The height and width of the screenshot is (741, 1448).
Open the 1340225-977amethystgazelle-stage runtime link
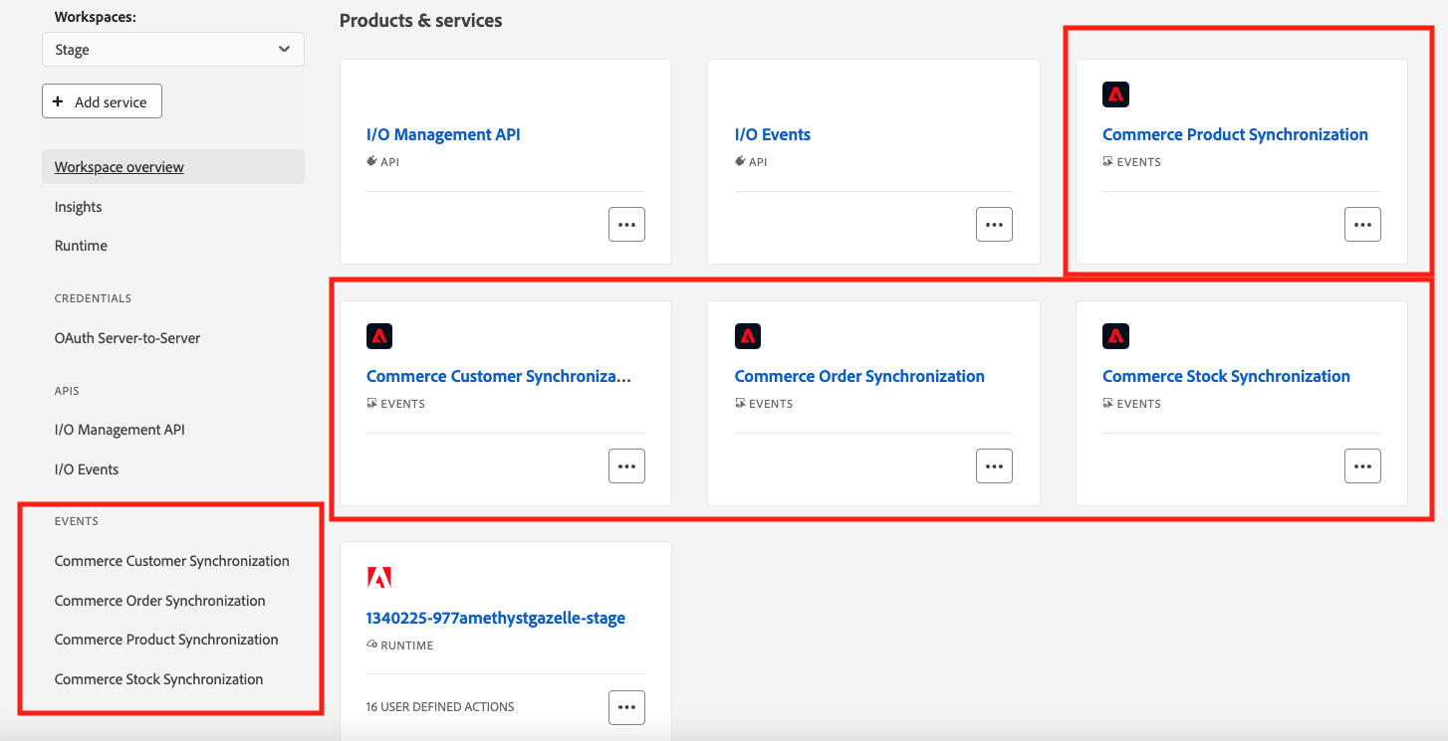496,618
